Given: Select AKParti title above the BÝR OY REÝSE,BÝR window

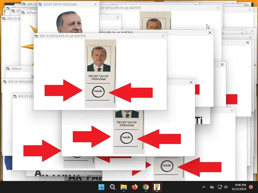Looking at the screenshot, I should point(16,69).
